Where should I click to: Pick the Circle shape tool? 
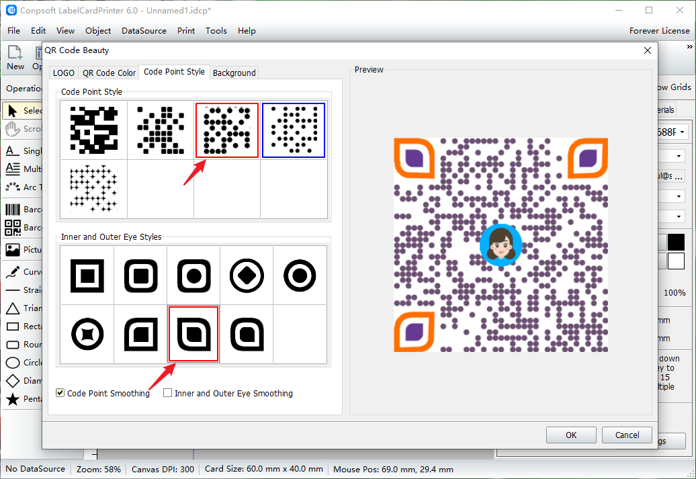click(22, 363)
